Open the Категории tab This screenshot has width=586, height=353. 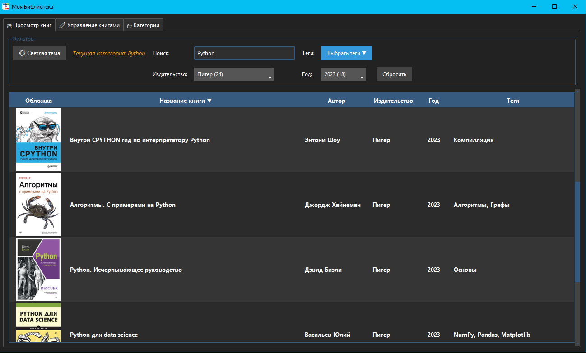[143, 25]
